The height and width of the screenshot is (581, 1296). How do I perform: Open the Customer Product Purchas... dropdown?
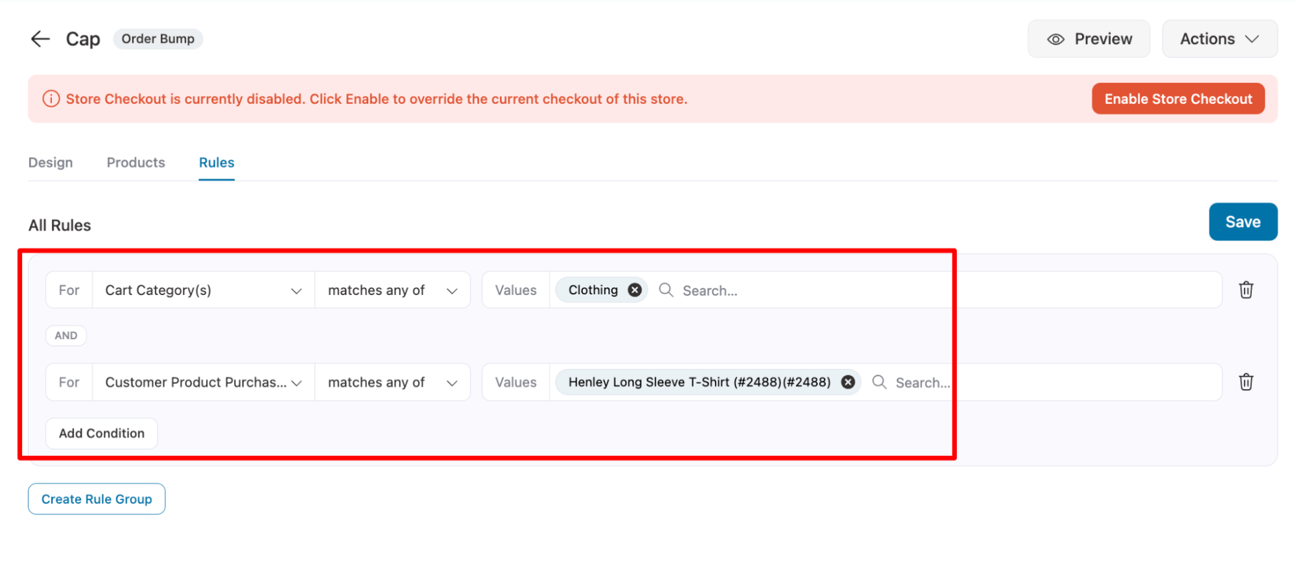click(x=204, y=382)
